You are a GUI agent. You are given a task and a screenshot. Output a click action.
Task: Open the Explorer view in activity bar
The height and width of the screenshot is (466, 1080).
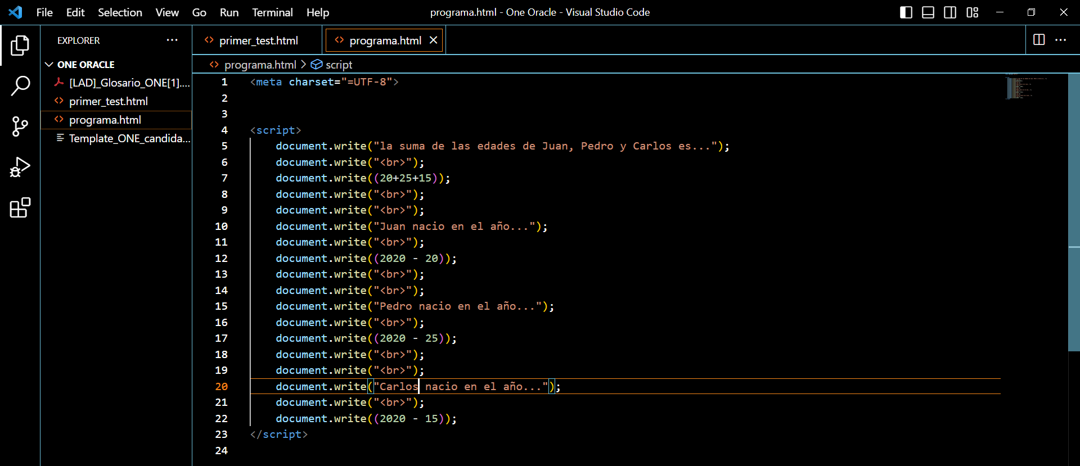click(x=20, y=46)
